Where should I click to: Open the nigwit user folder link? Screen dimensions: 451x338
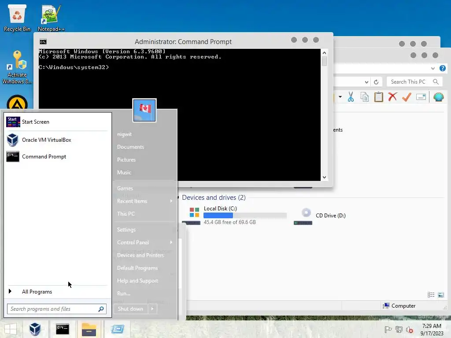124,134
